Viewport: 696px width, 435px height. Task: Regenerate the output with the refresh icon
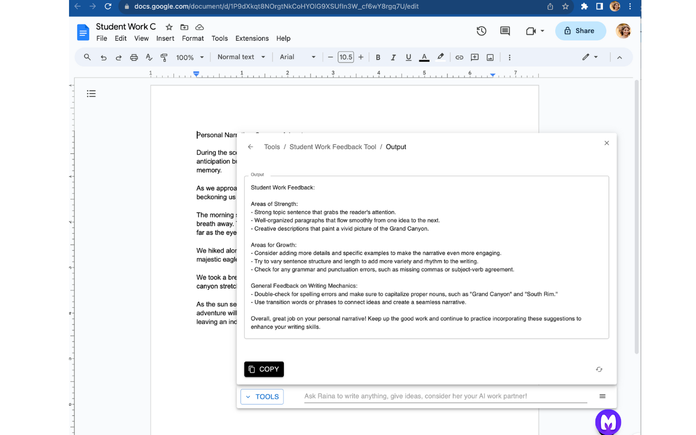point(599,369)
